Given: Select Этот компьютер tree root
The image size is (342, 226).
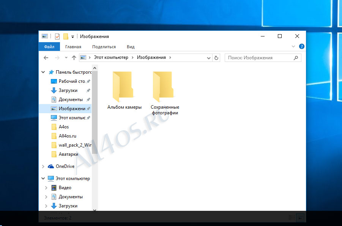Looking at the screenshot, I should [x=69, y=179].
